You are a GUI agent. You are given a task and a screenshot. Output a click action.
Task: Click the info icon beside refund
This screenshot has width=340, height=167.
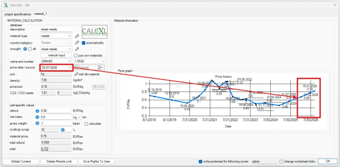[37, 111]
